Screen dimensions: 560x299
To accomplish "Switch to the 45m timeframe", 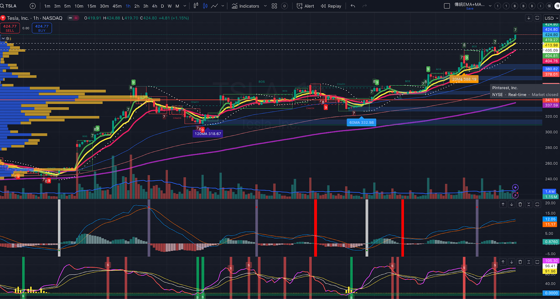I will 117,6.
